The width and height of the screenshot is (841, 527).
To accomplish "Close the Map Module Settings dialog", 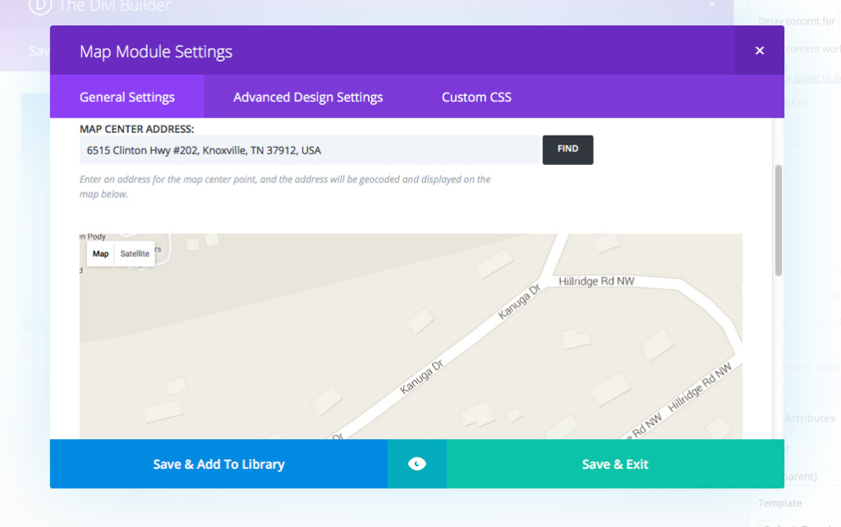I will (759, 51).
